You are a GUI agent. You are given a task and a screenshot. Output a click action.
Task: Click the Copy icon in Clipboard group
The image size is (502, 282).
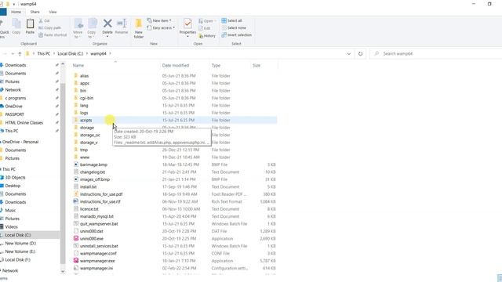pyautogui.click(x=16, y=23)
